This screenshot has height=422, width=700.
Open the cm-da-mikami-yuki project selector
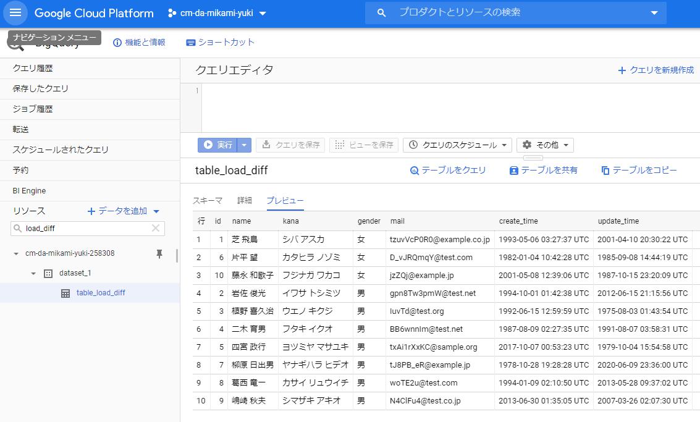click(x=216, y=13)
